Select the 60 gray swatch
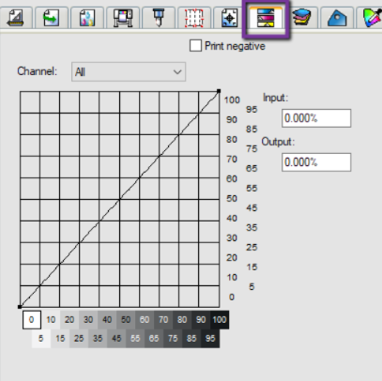This screenshot has width=382, height=381. 145,320
